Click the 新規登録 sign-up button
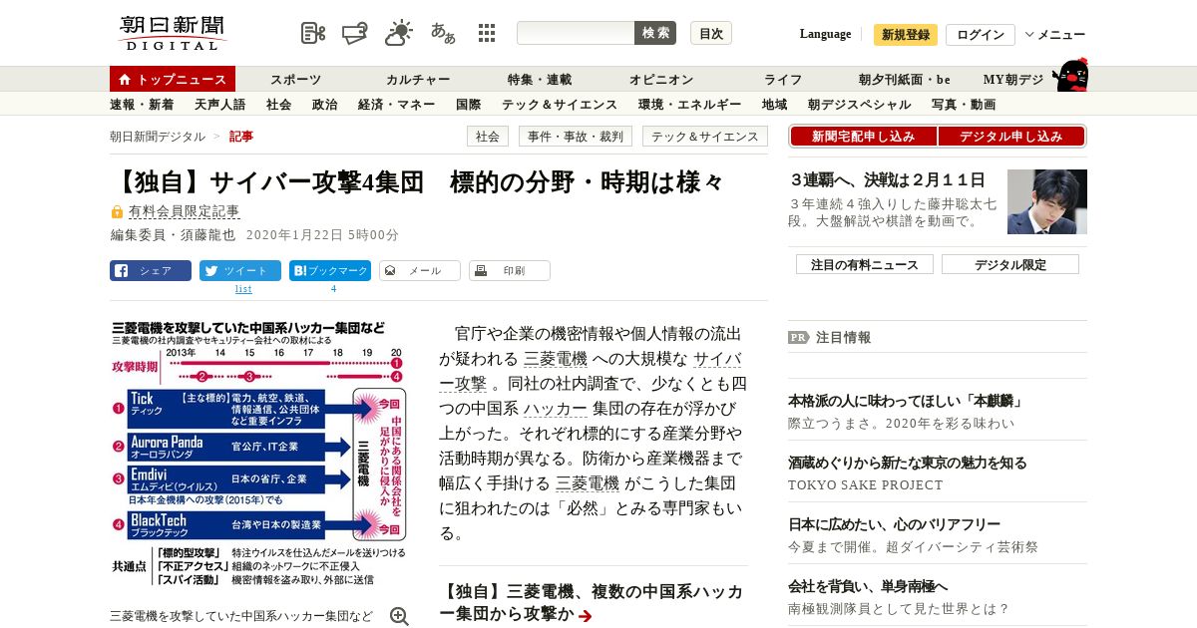 (x=906, y=35)
